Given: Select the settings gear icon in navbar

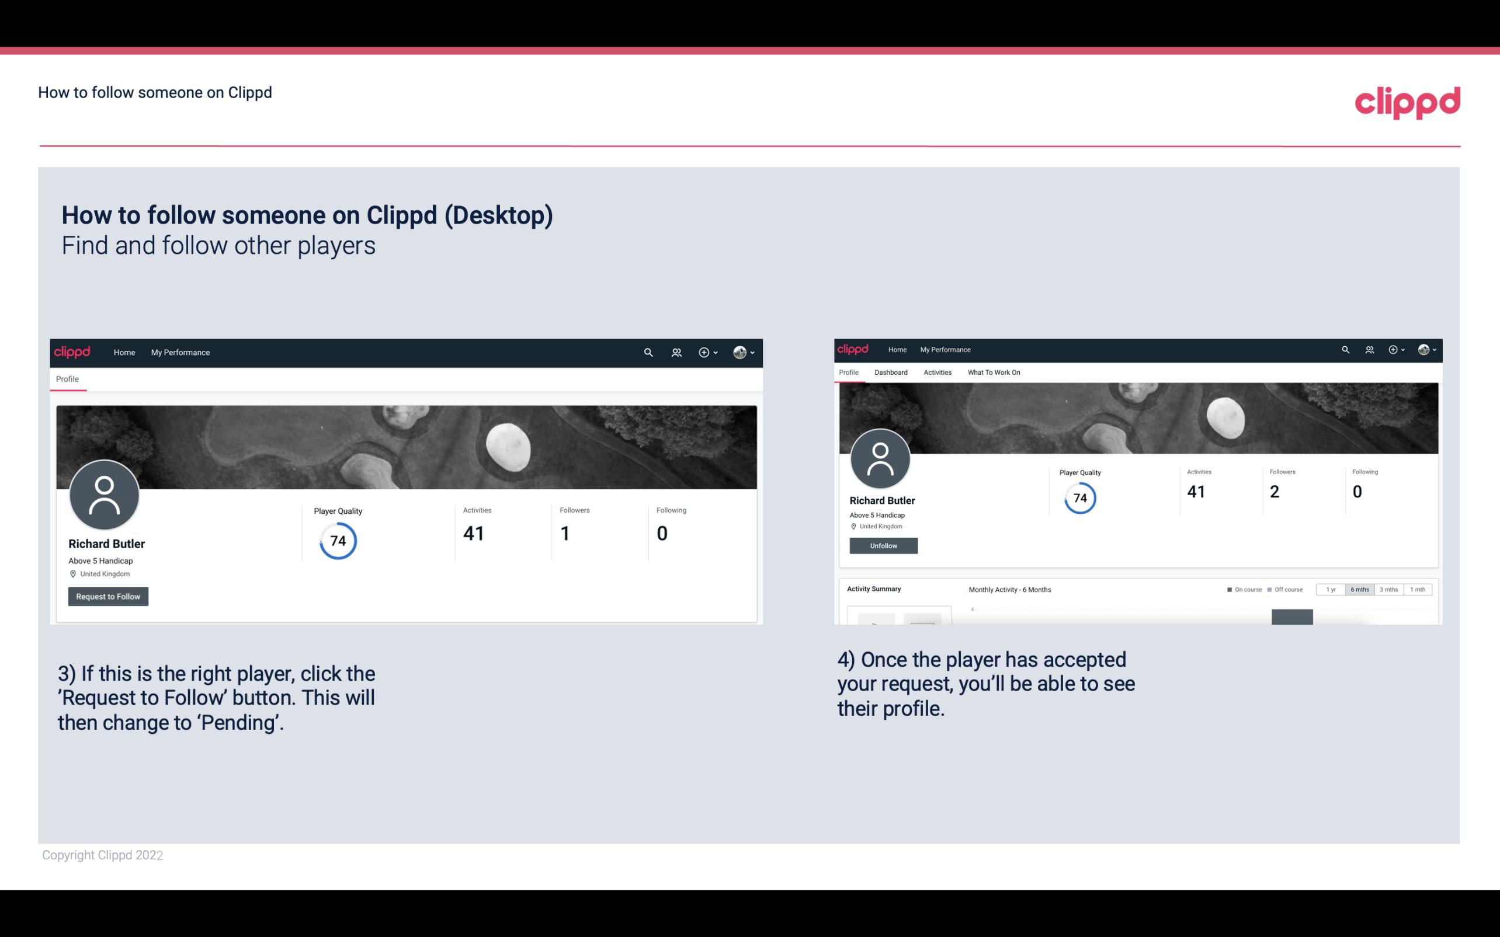Looking at the screenshot, I should (x=704, y=352).
